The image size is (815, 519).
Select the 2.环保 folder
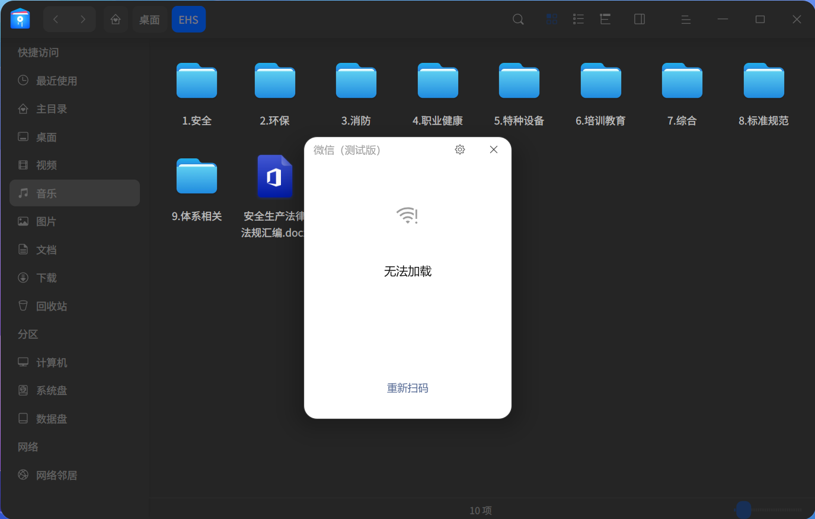coord(275,94)
